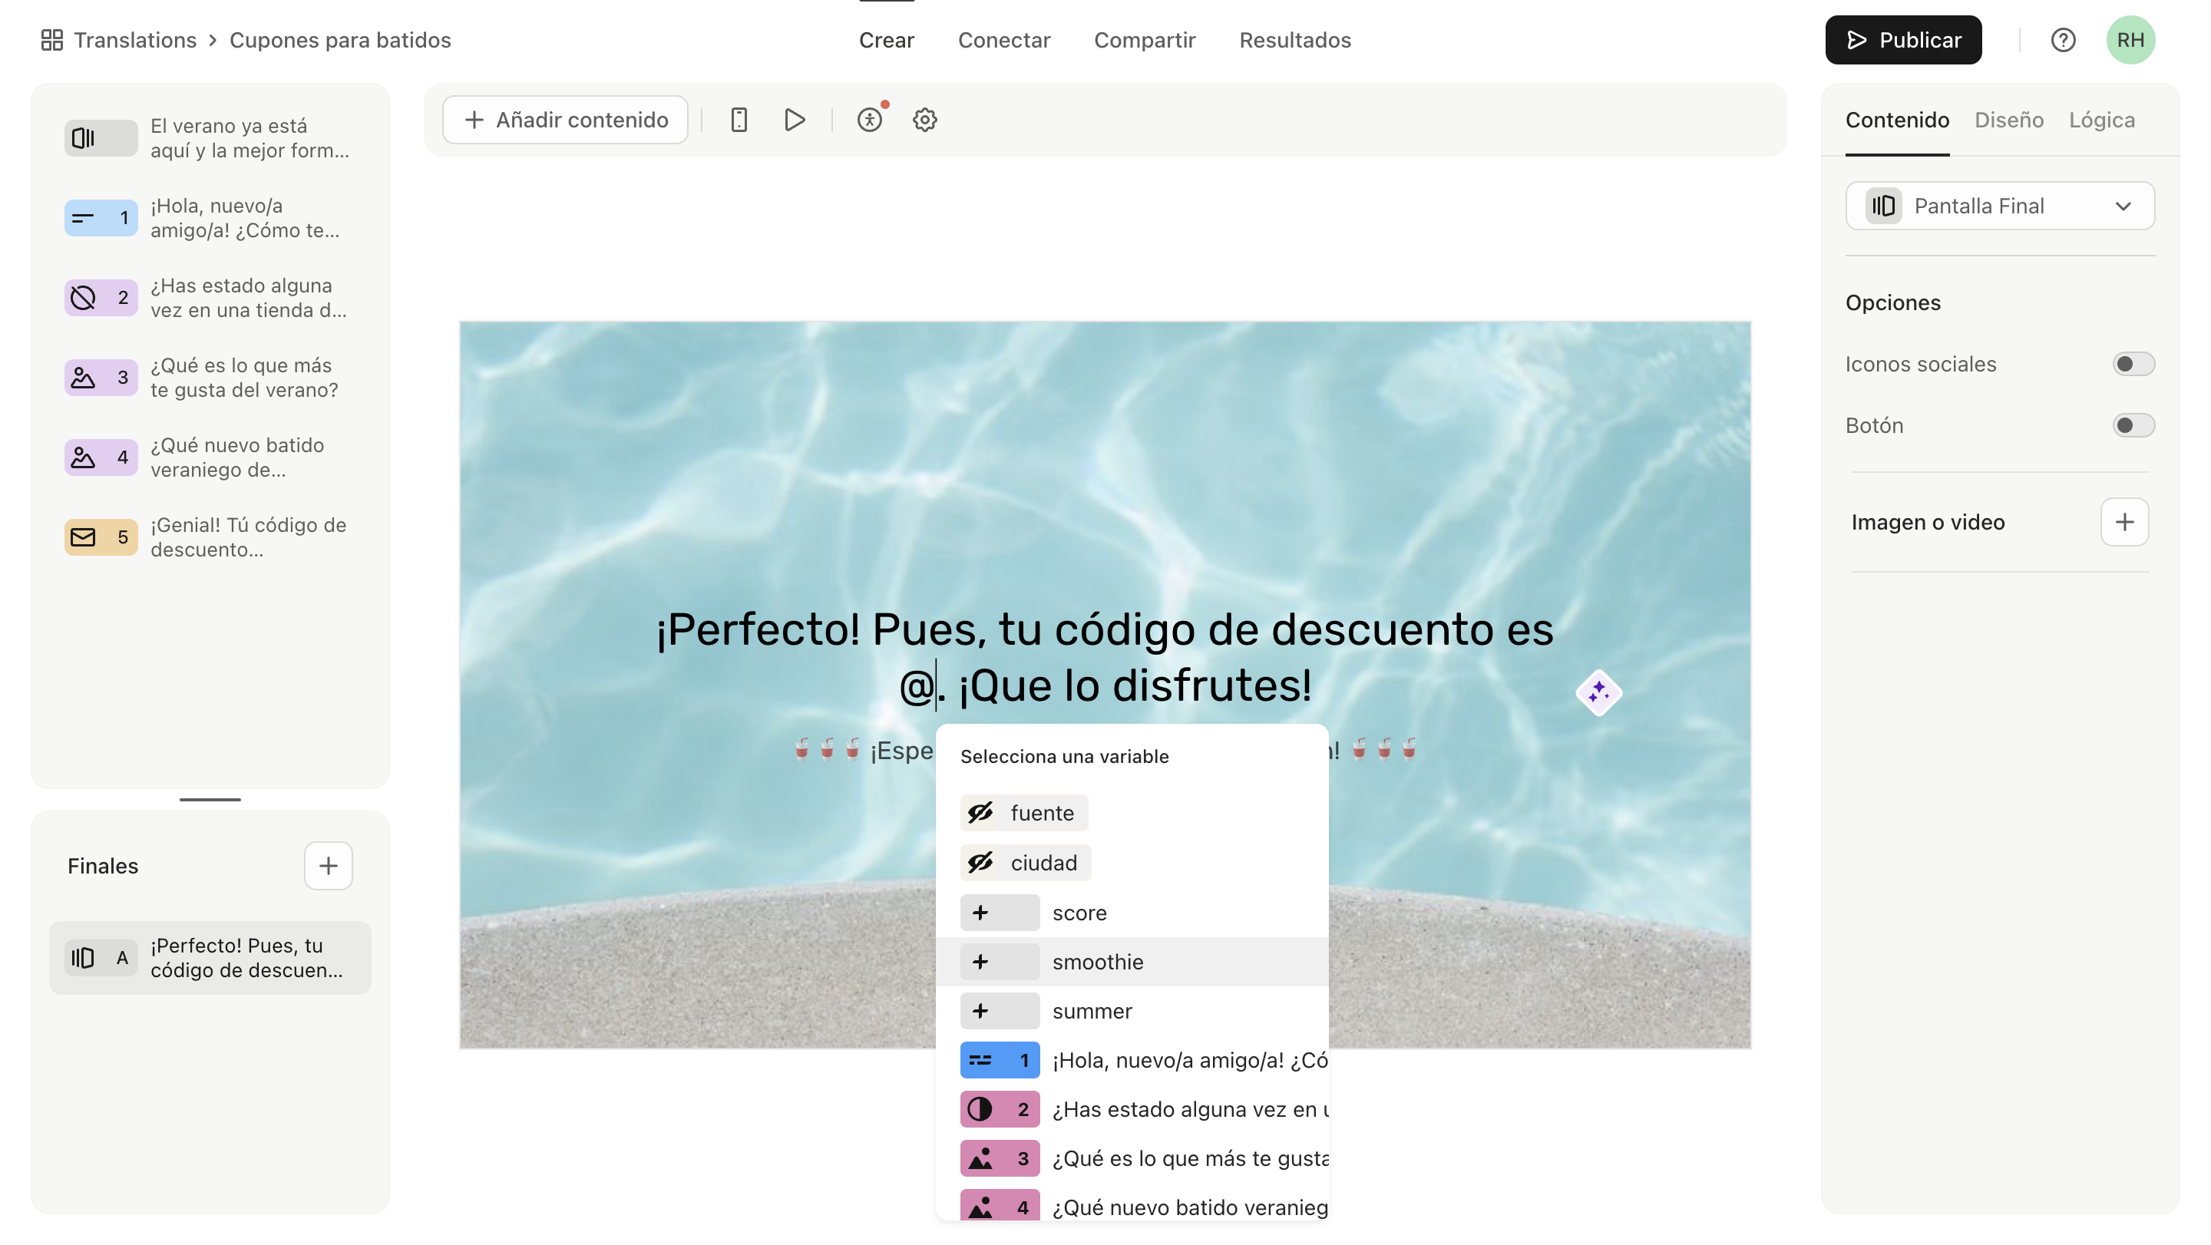Click the 'Imagen o video' label
2211x1245 pixels.
click(1928, 522)
